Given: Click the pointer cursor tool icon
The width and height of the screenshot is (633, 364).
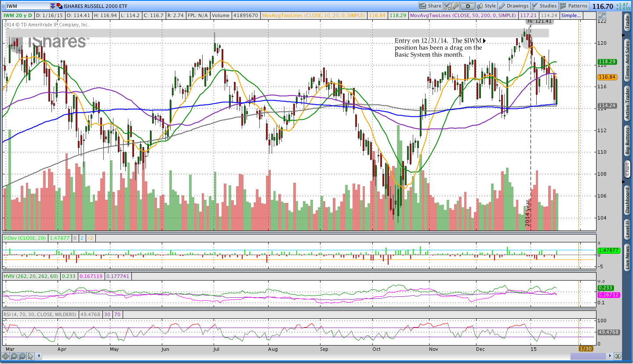Looking at the screenshot, I should click(31, 356).
